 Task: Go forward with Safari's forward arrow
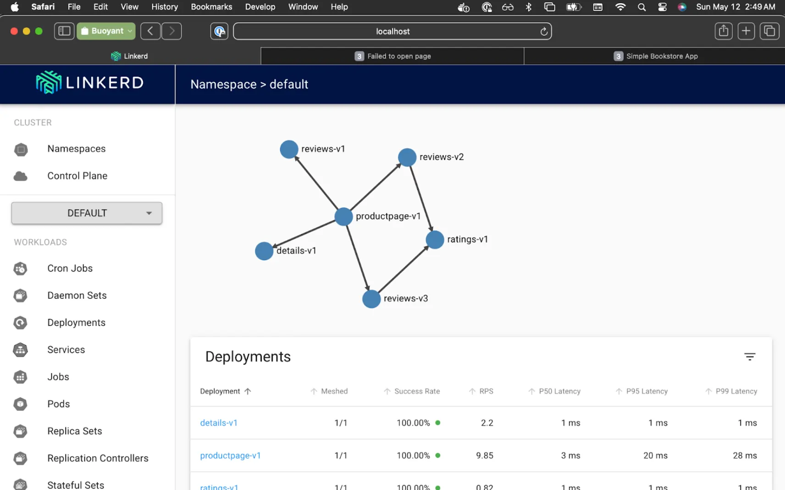(172, 31)
